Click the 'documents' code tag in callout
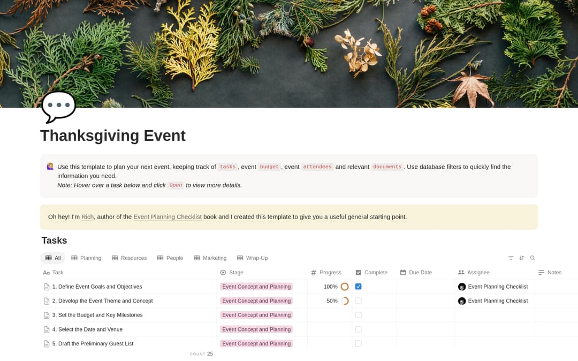Screen dimensions: 578x361 387,167
